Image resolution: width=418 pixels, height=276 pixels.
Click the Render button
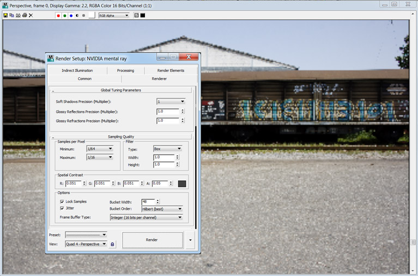click(x=153, y=240)
